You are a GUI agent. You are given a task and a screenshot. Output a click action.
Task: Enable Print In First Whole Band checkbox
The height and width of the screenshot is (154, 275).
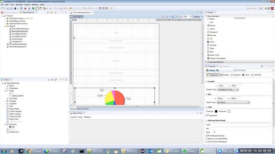207,142
